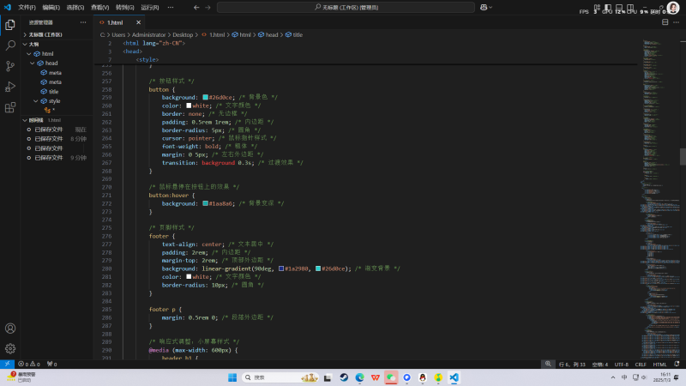Open the Manage gear icon
The width and height of the screenshot is (686, 386).
point(10,349)
